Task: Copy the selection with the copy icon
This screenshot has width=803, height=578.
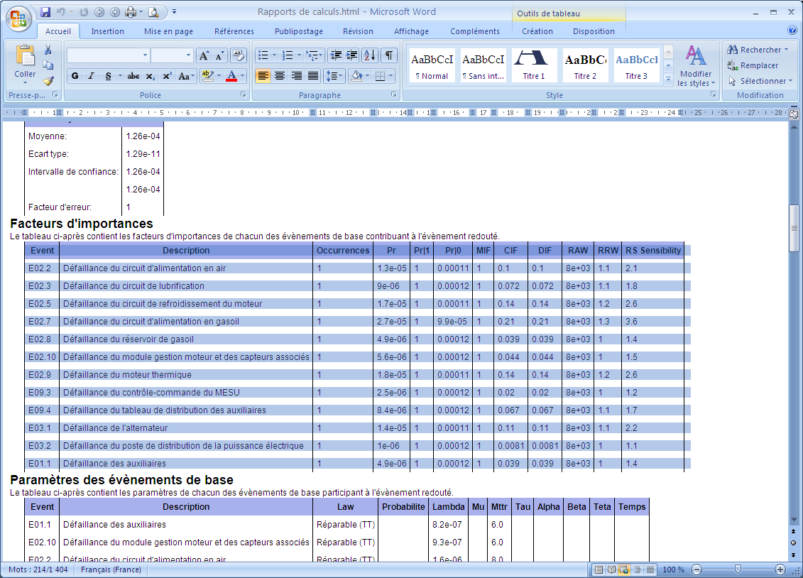Action: tap(48, 65)
